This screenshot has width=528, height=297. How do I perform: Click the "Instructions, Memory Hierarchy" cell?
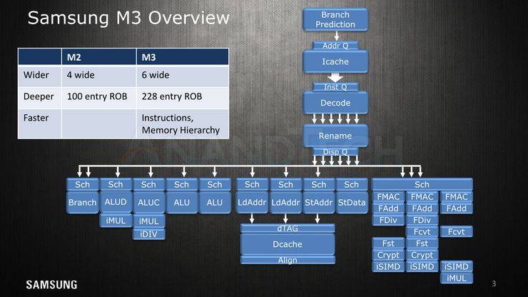[183, 124]
